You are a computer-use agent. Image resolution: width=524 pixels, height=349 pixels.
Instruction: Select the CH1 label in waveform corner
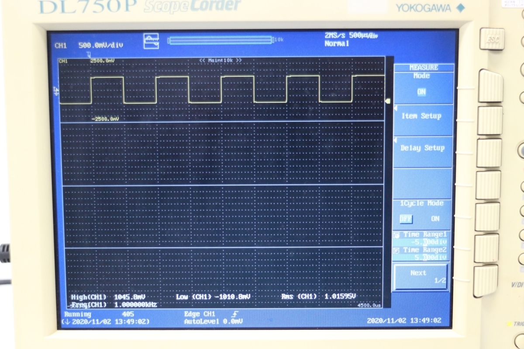pos(63,61)
